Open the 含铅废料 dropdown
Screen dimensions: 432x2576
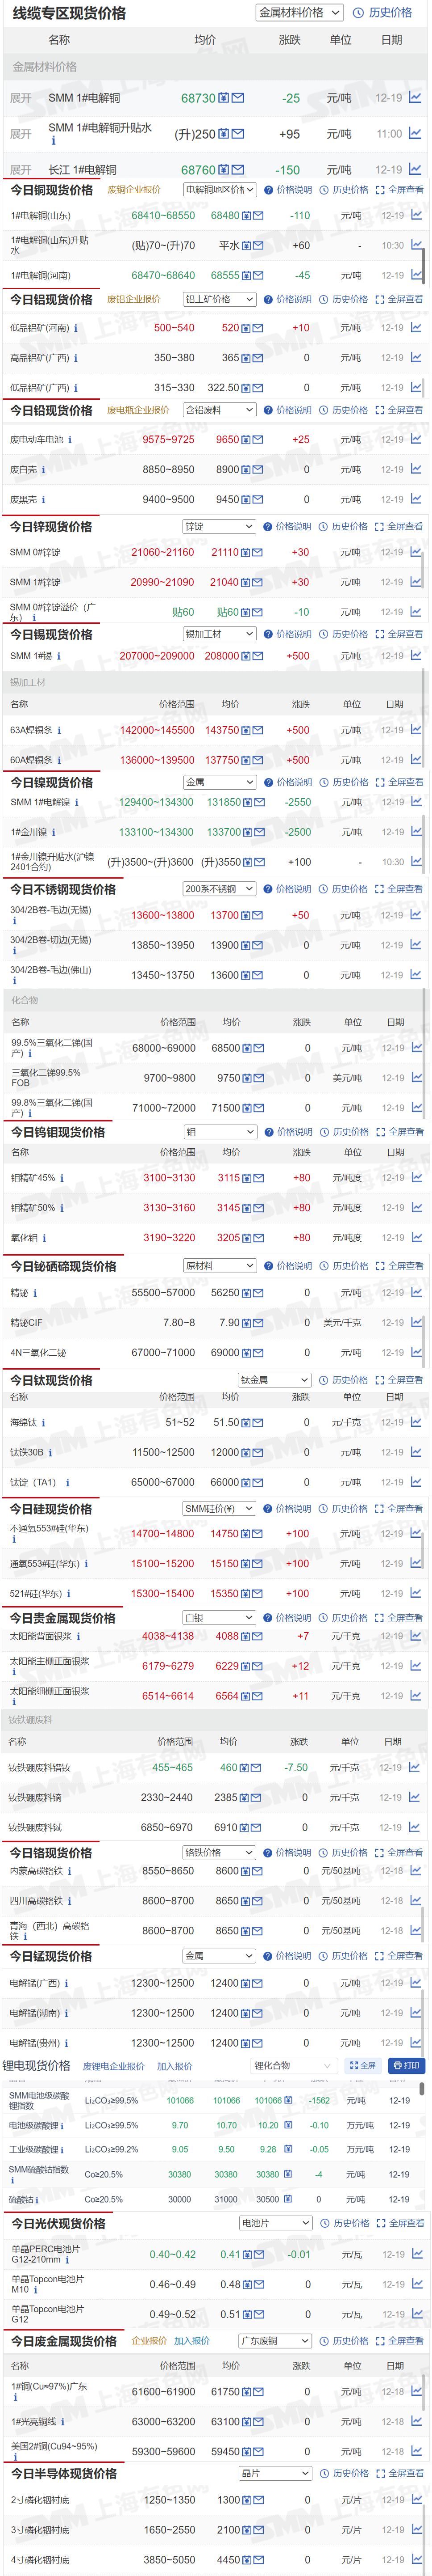pyautogui.click(x=220, y=410)
